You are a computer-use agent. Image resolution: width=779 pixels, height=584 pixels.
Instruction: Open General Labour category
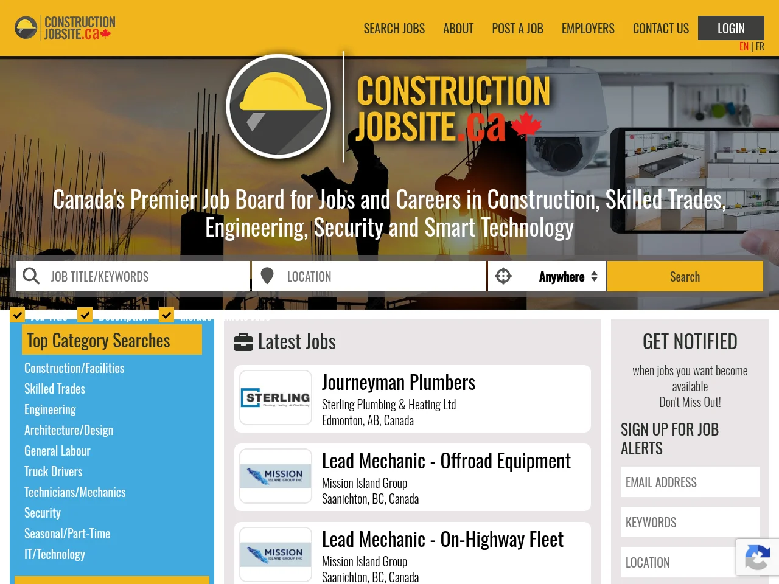[57, 451]
